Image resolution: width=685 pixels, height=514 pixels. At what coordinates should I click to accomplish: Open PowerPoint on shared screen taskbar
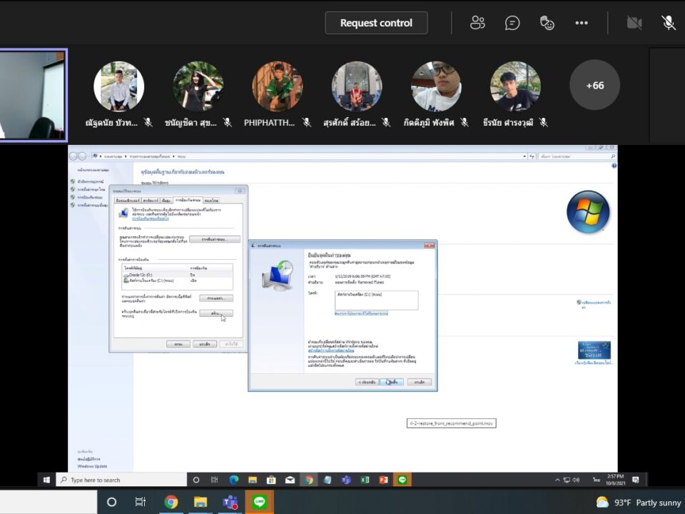point(384,480)
